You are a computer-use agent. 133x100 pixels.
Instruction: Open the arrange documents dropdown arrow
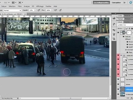[16, 2]
